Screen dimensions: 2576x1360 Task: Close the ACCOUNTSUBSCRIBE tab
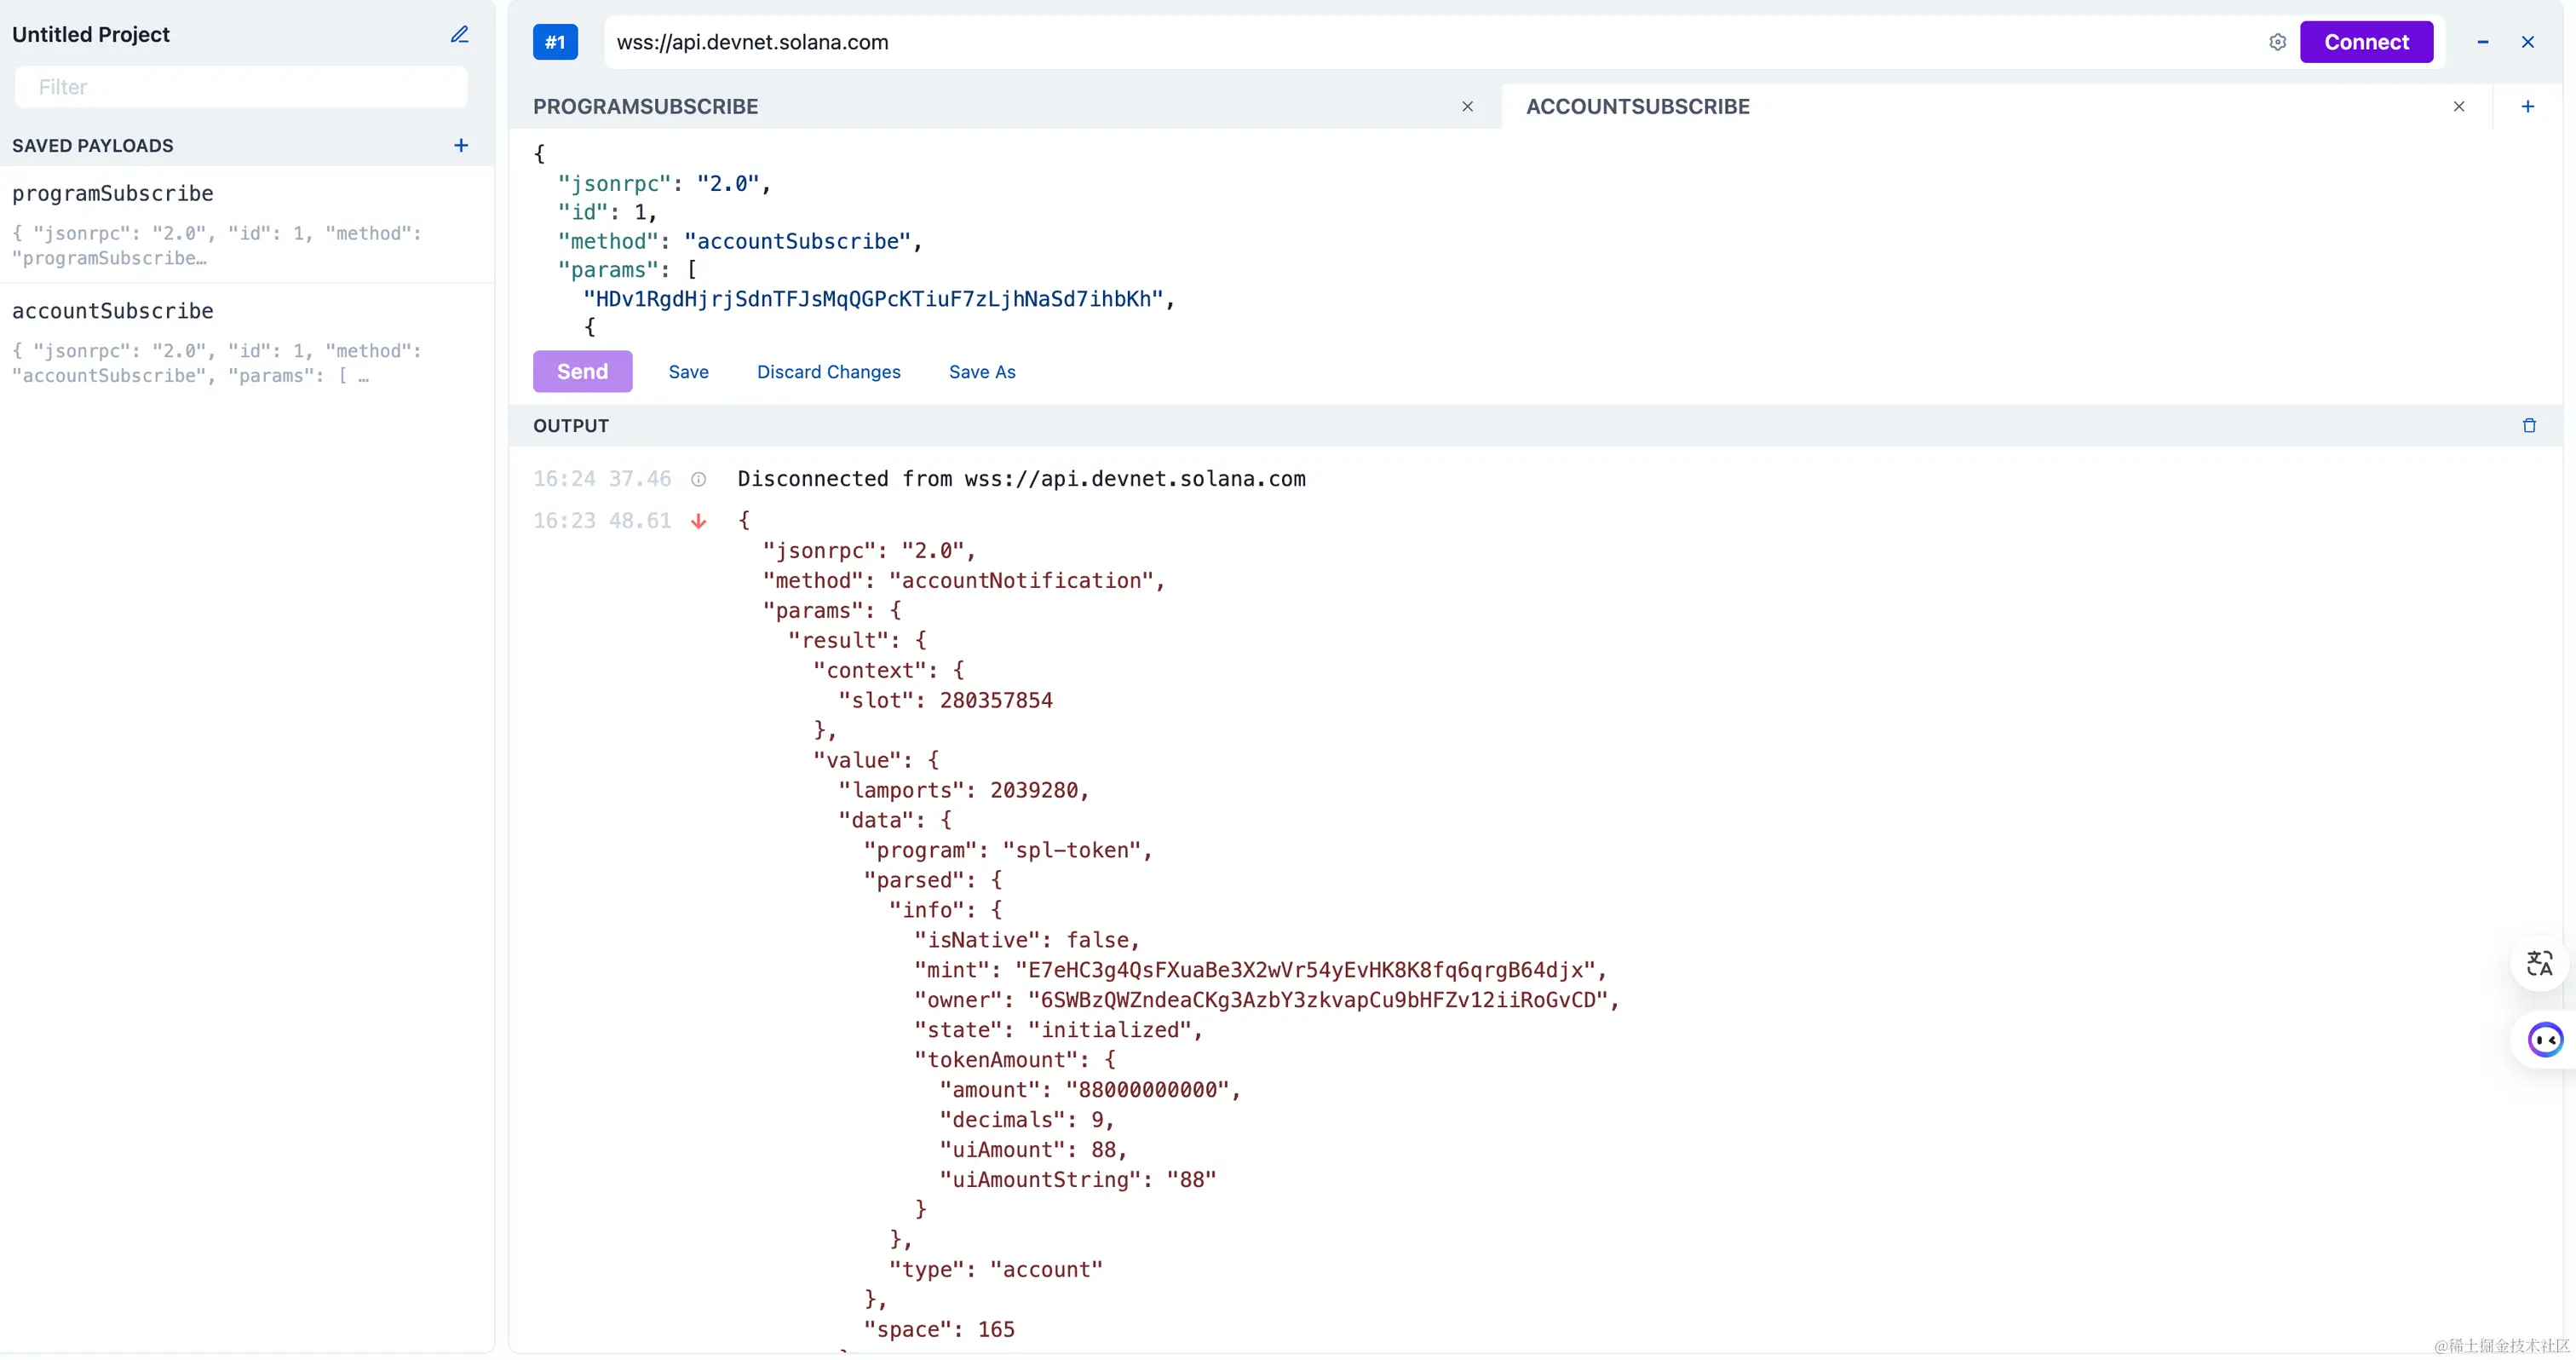point(2458,107)
